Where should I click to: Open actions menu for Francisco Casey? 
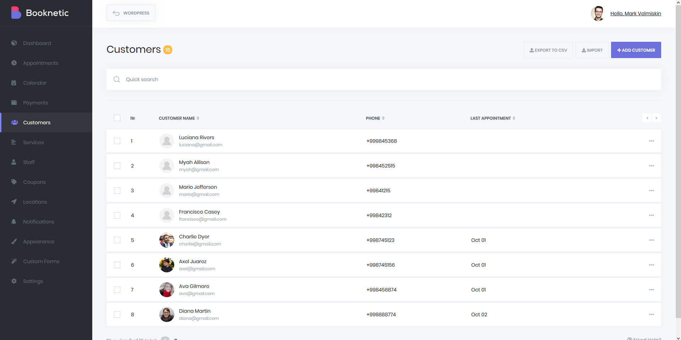[652, 215]
